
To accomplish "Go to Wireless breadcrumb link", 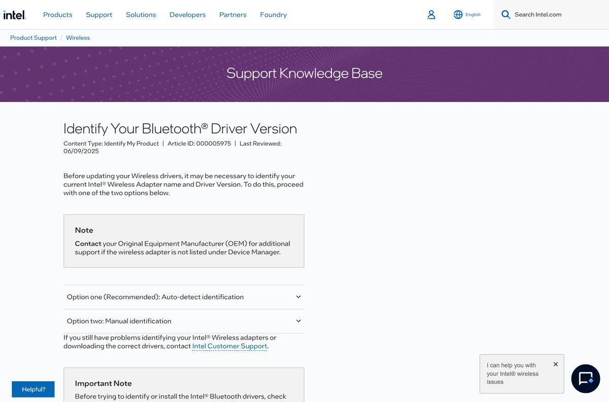I will 78,38.
